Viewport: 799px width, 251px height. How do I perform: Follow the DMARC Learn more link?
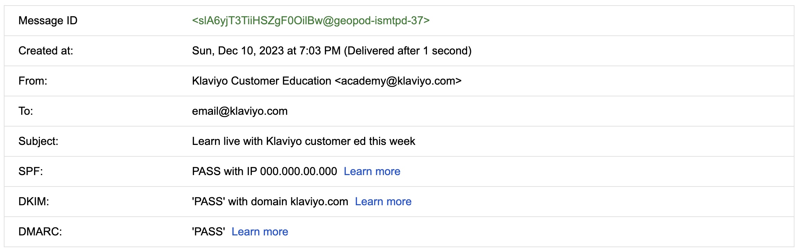point(259,232)
